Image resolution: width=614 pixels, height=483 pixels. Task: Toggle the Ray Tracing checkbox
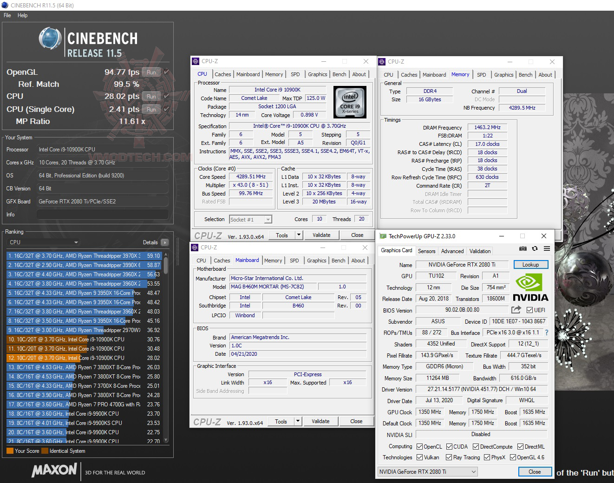pos(449,457)
